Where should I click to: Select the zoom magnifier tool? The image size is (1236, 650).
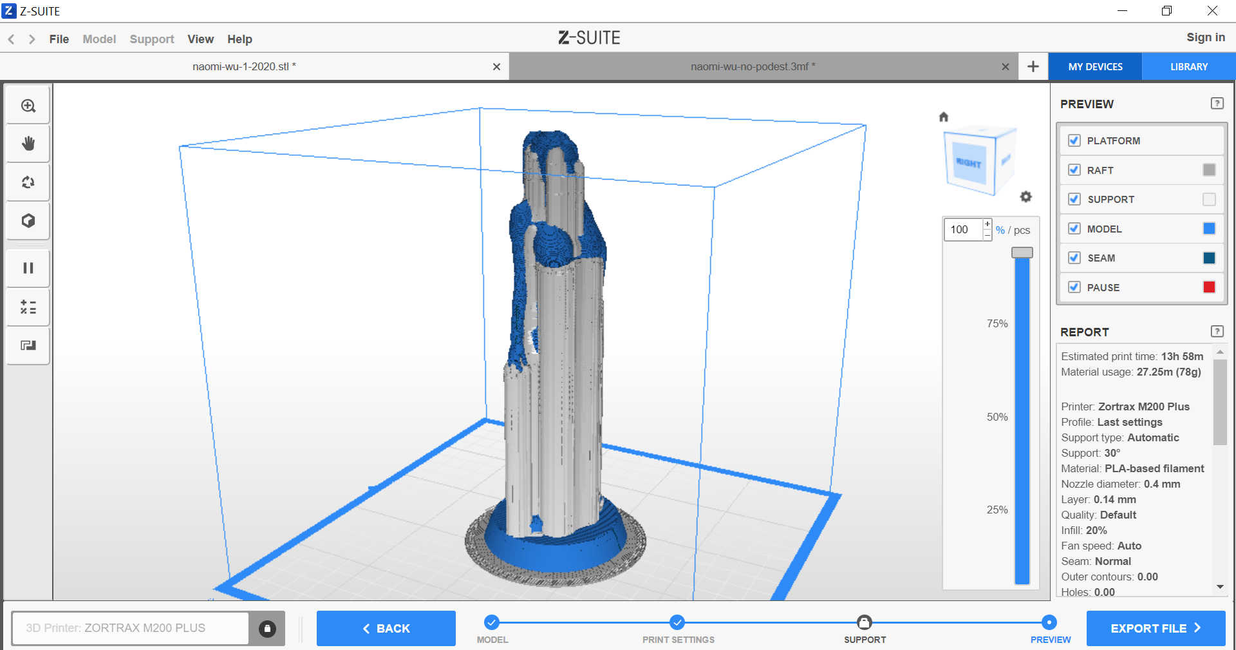28,106
